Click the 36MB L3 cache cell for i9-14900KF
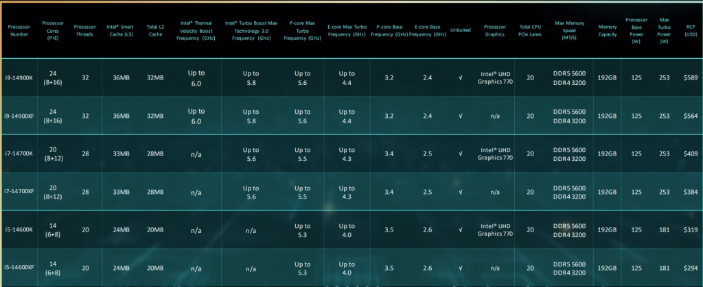The width and height of the screenshot is (703, 287). pos(121,116)
